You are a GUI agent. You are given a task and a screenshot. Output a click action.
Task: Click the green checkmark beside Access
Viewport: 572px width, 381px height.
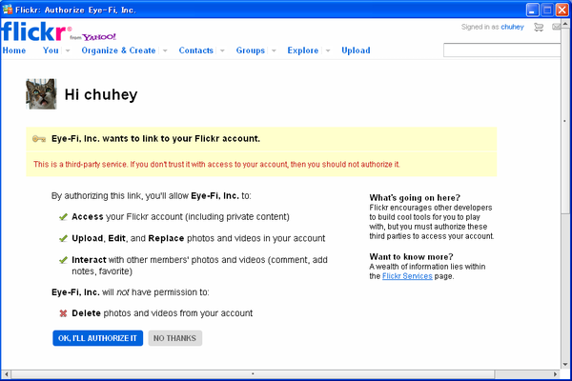click(63, 217)
